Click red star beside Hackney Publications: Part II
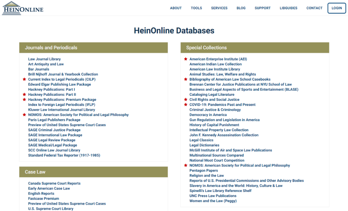348x211 pixels. pyautogui.click(x=24, y=95)
